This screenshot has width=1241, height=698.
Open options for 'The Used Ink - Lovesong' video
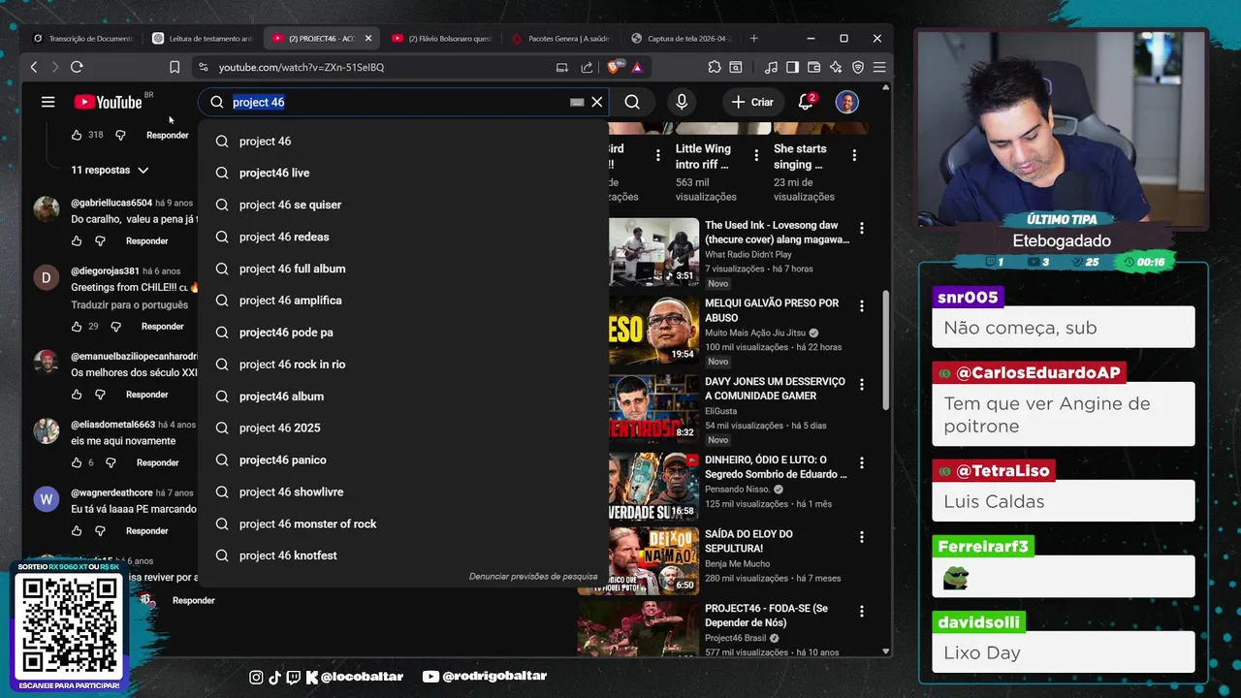[x=861, y=229]
